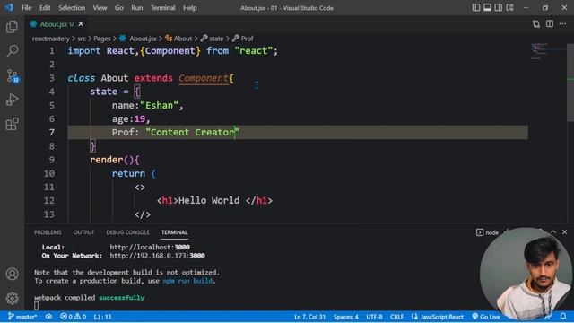
Task: Open the Help menu
Action: click(x=190, y=8)
